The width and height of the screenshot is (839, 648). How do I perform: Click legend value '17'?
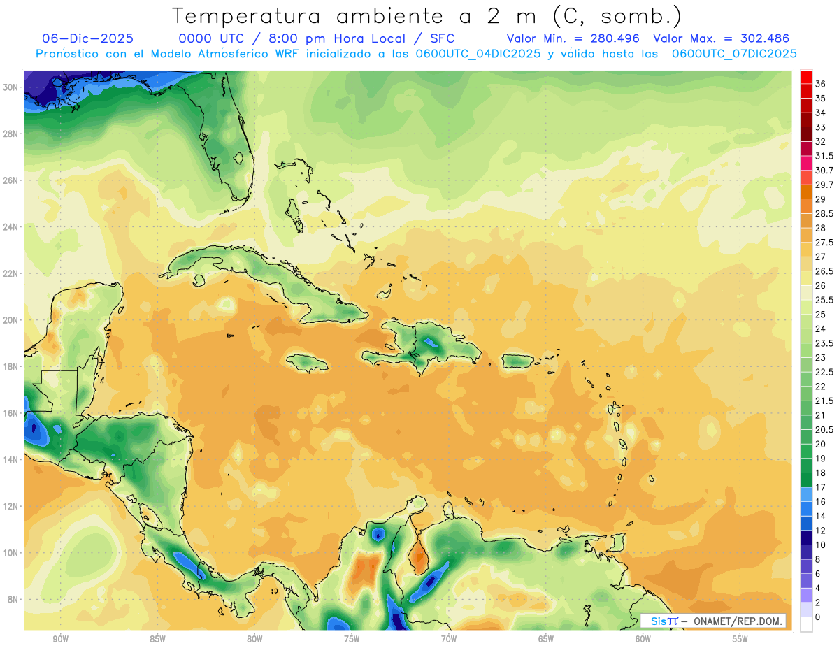tap(821, 487)
